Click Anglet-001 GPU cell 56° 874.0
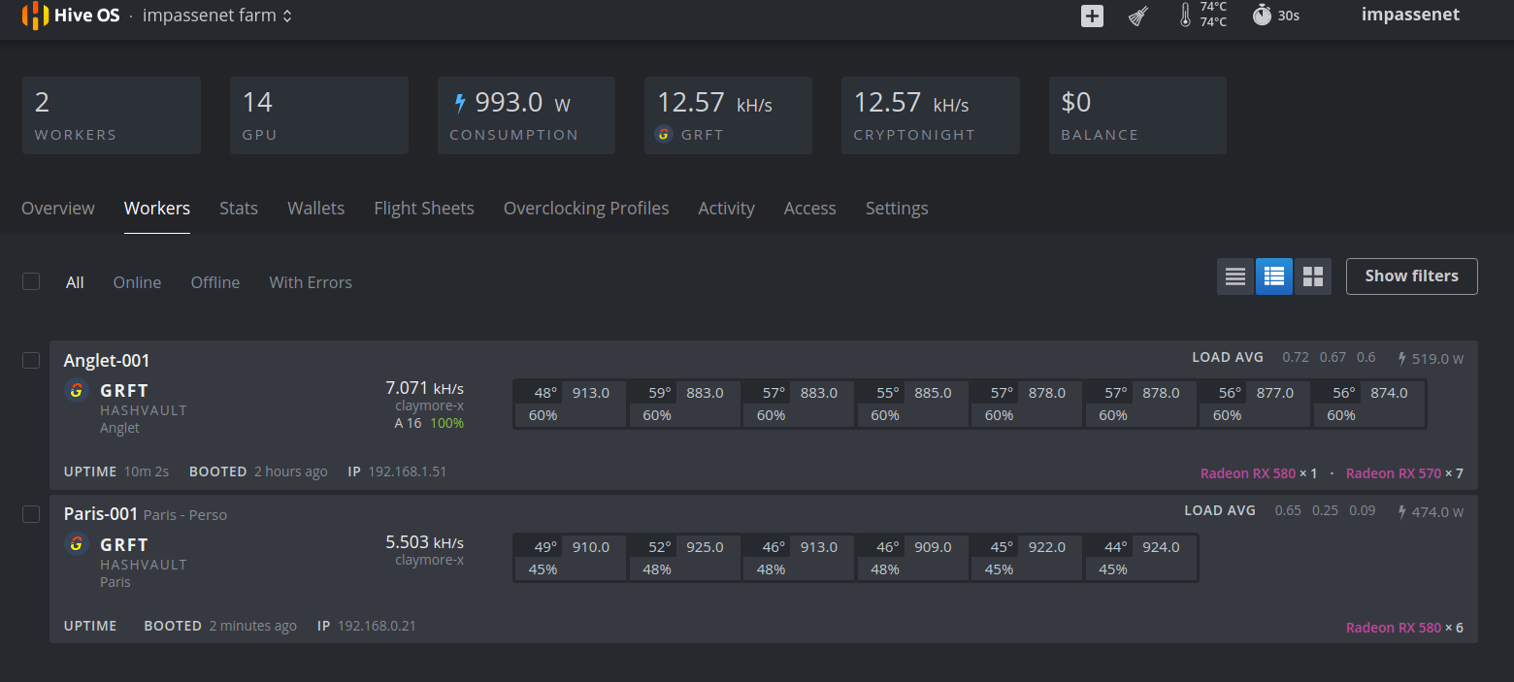The image size is (1514, 682). (1368, 404)
